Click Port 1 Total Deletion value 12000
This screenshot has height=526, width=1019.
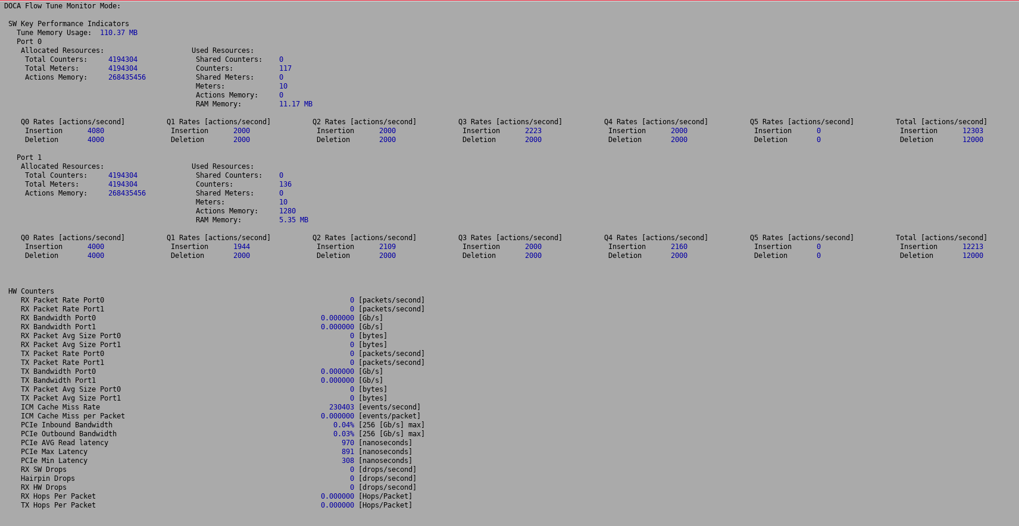[973, 256]
